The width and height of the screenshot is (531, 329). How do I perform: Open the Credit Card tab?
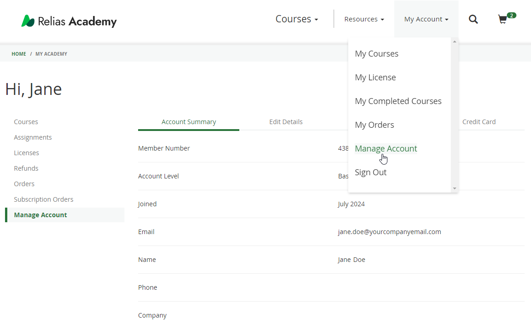[x=479, y=122]
